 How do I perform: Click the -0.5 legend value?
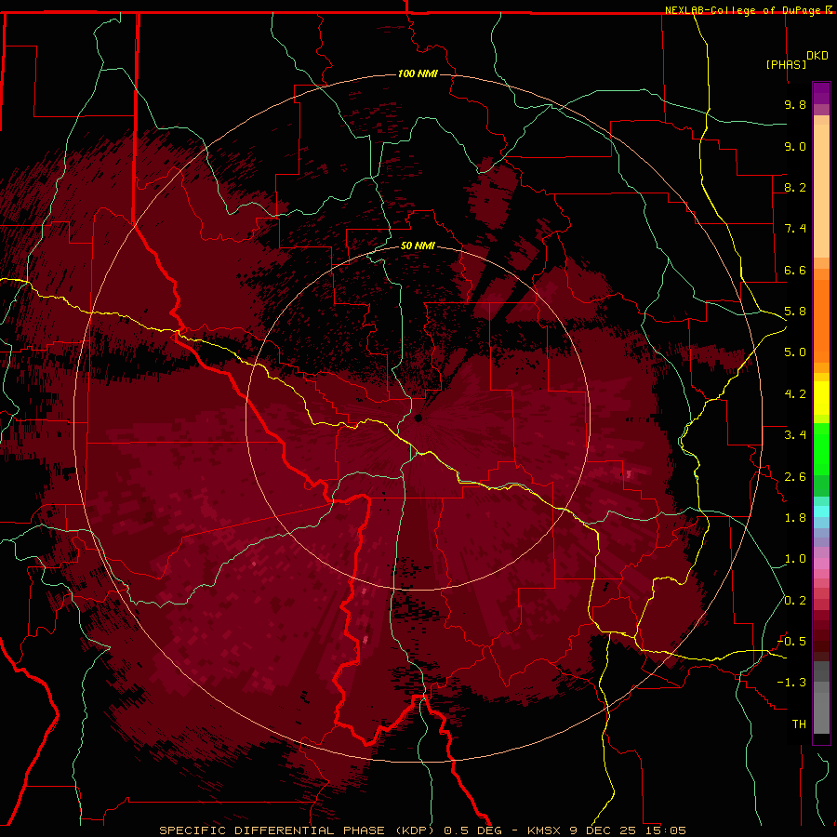(x=791, y=642)
